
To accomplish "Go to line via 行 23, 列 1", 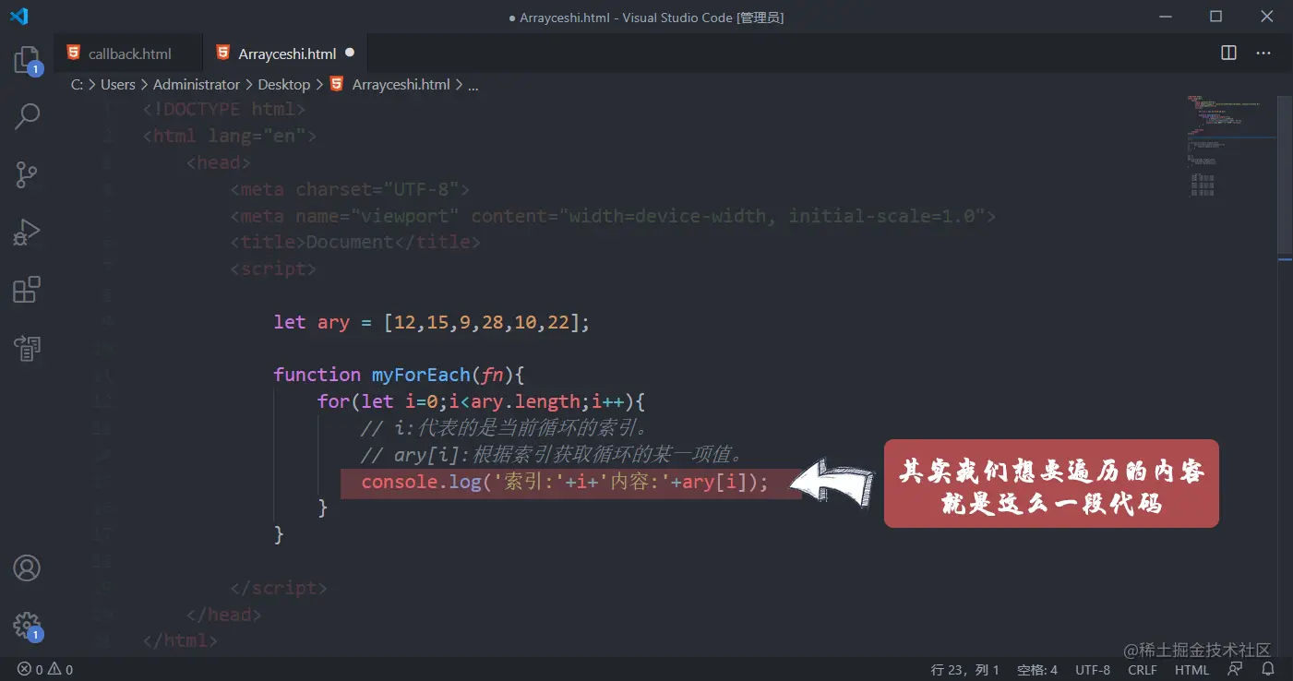I will [965, 670].
